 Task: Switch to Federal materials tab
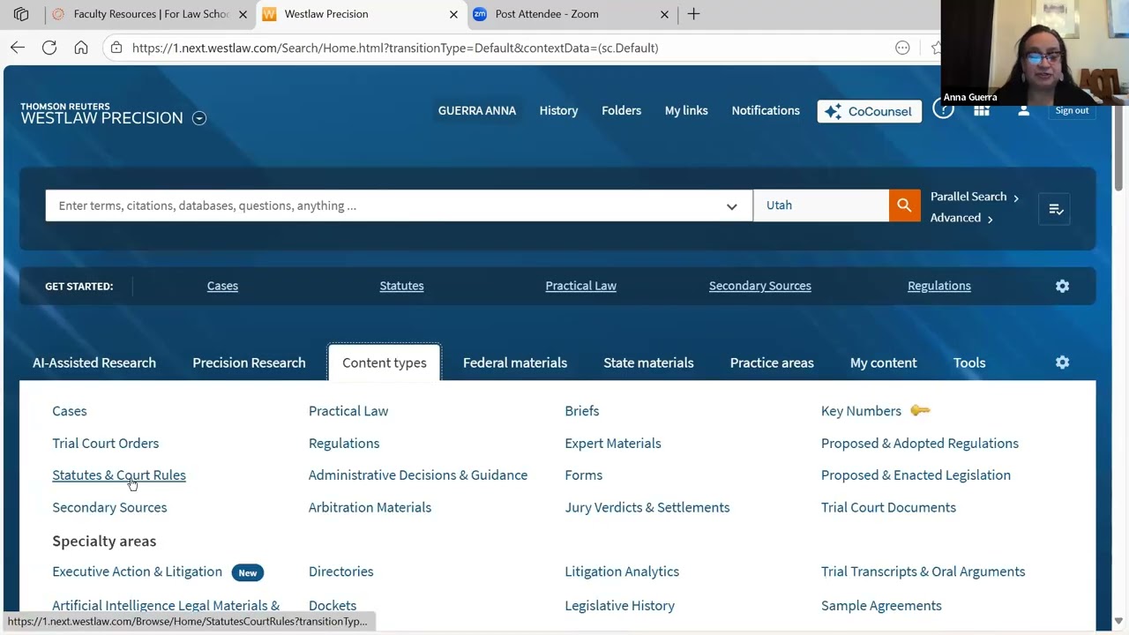pyautogui.click(x=515, y=362)
